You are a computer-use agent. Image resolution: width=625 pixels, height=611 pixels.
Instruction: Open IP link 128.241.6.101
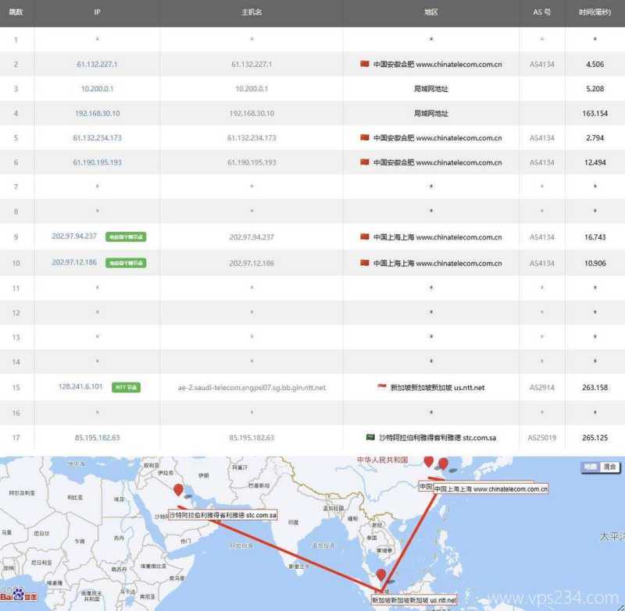pos(80,387)
